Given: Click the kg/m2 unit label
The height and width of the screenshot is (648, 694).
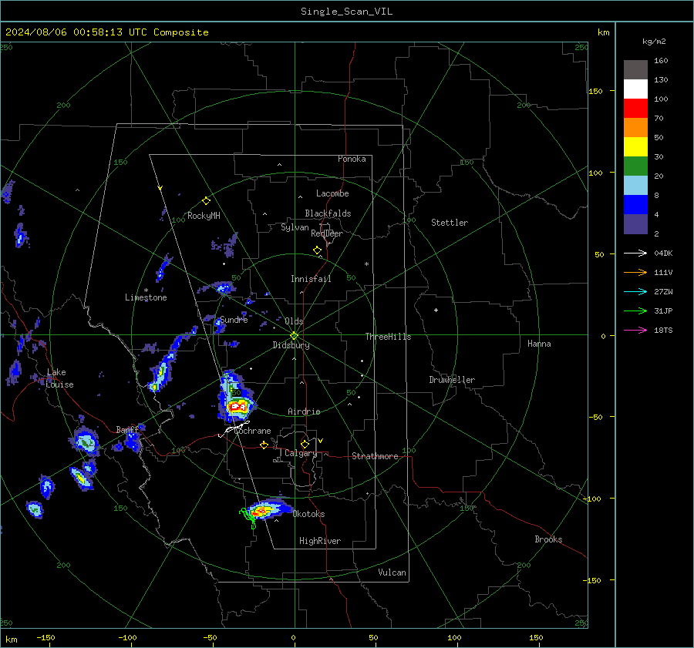Looking at the screenshot, I should point(654,42).
